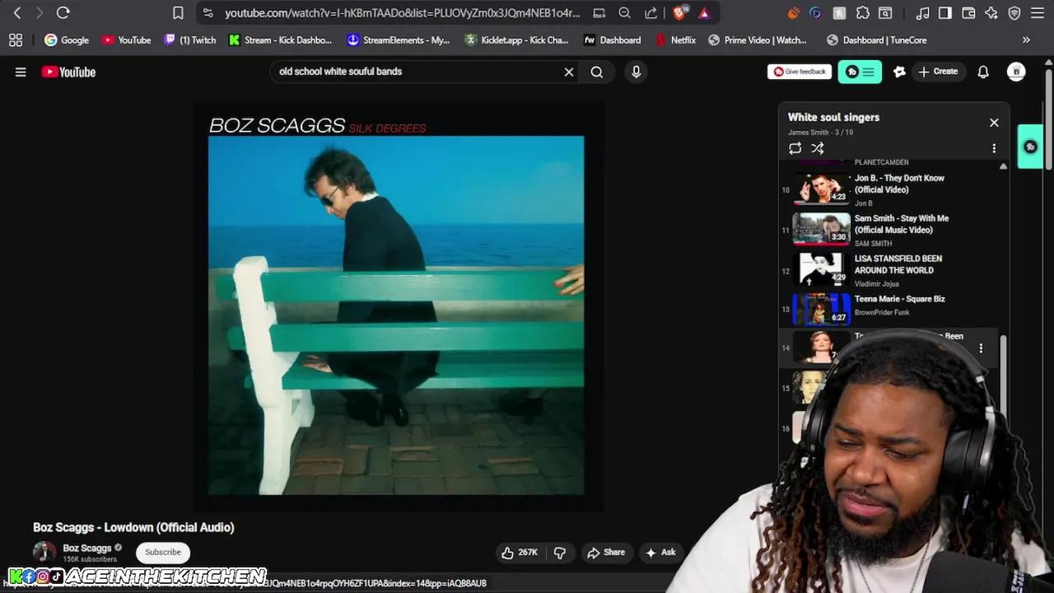Toggle the browser sidebar panel

pos(945,13)
